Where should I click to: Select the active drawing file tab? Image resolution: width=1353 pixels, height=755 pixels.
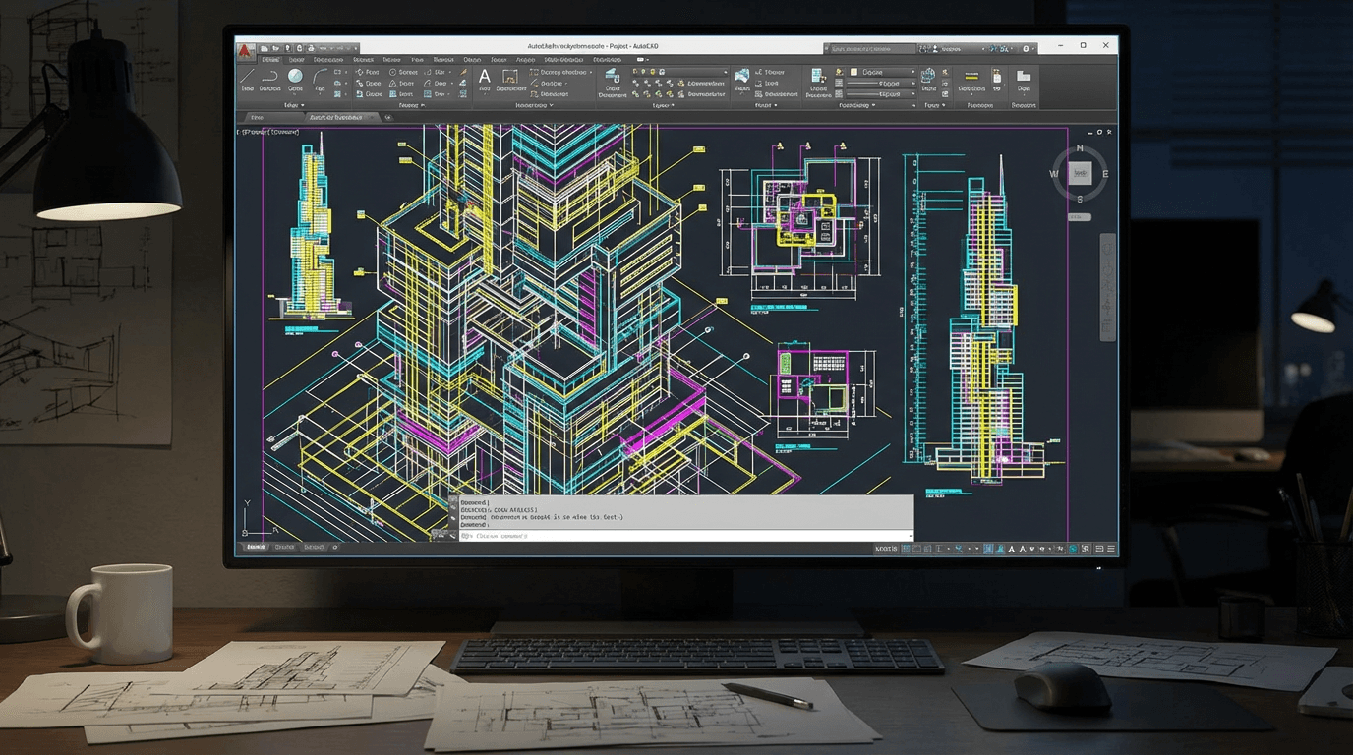click(x=338, y=117)
